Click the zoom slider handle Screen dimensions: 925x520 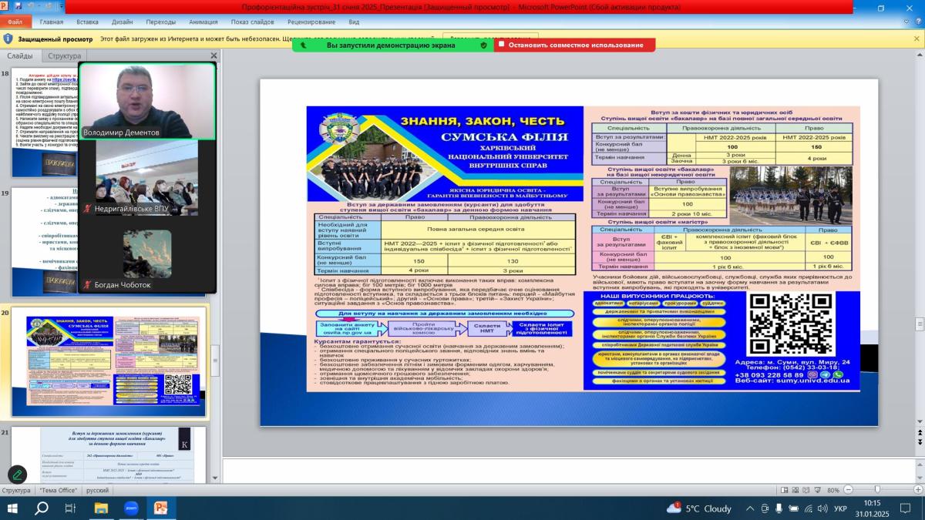877,490
